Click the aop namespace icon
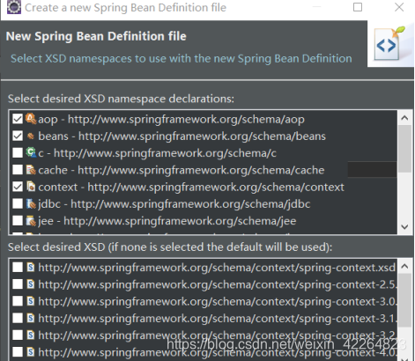 coord(31,119)
